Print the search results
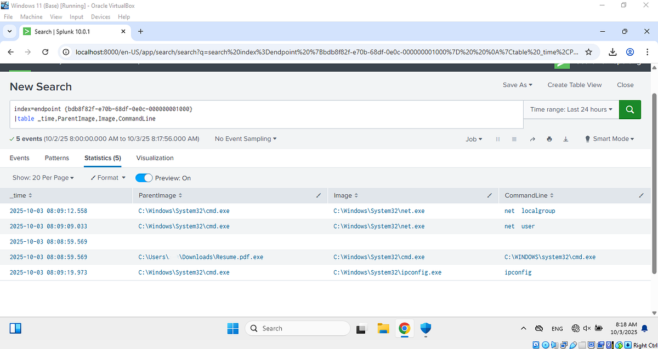 [x=549, y=139]
